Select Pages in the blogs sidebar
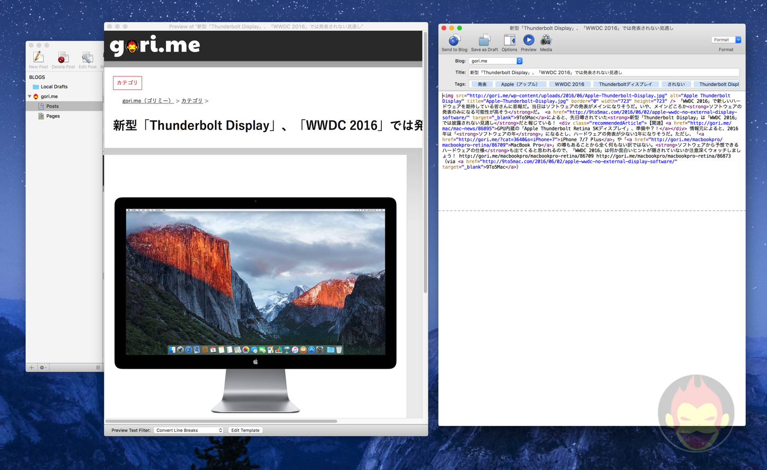 coord(53,116)
